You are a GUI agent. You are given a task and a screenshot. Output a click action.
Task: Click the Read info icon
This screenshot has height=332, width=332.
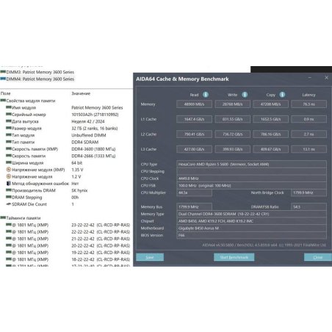pyautogui.click(x=206, y=95)
